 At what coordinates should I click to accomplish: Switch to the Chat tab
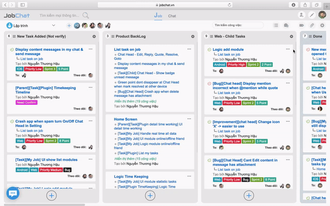coord(172,16)
